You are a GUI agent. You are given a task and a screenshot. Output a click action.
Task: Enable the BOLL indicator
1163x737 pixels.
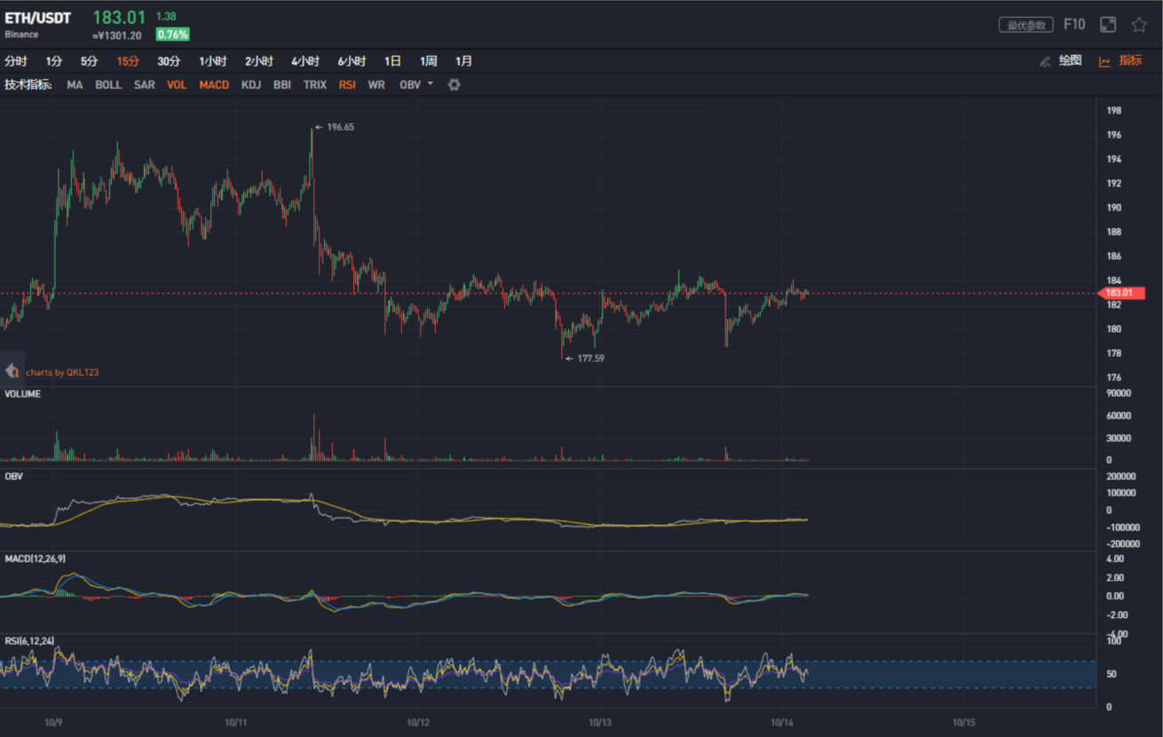[108, 85]
